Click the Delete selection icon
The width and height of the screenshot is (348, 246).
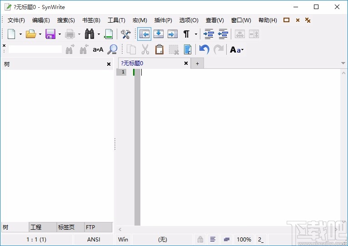174,49
